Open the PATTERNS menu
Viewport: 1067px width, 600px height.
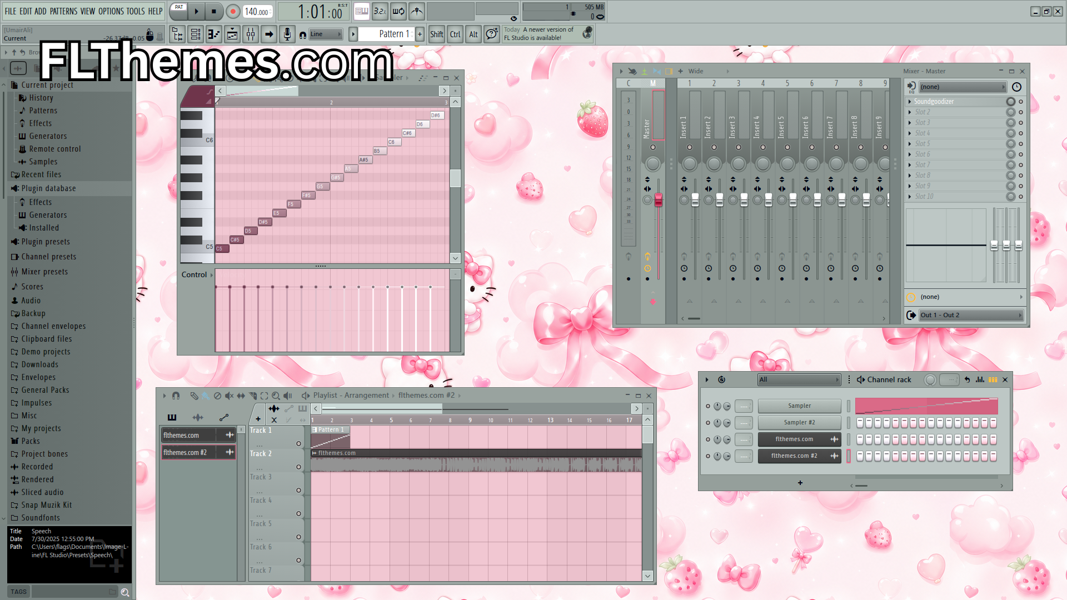coord(63,11)
